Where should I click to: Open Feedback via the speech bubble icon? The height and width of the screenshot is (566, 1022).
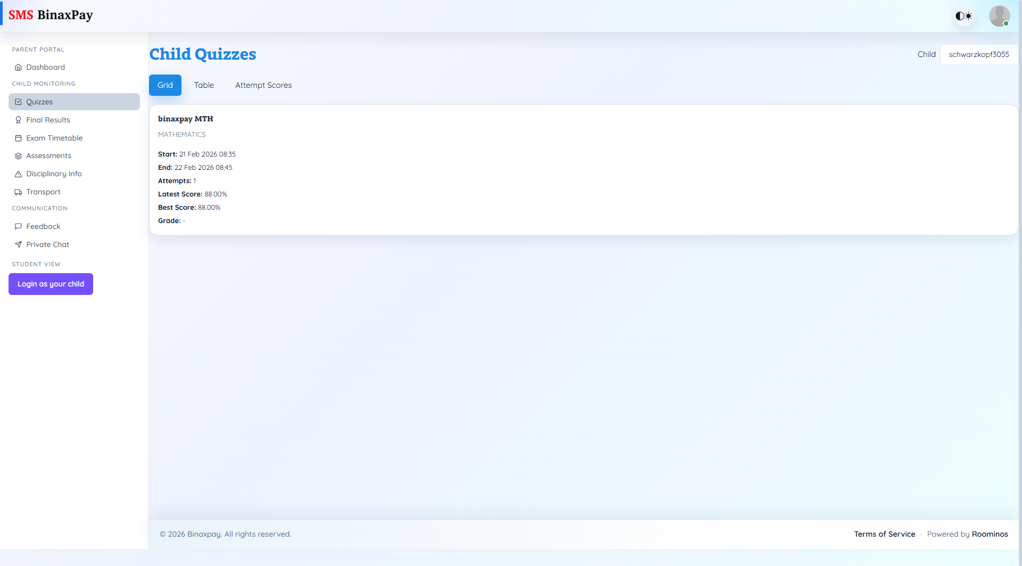coord(19,226)
